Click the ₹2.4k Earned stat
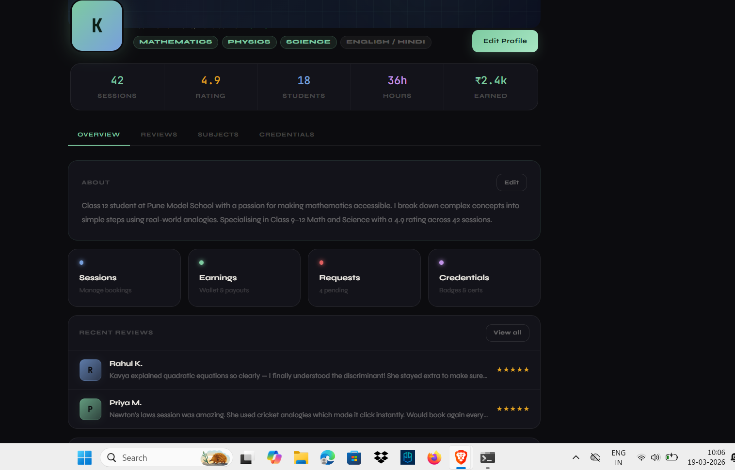735x470 pixels. click(x=491, y=87)
